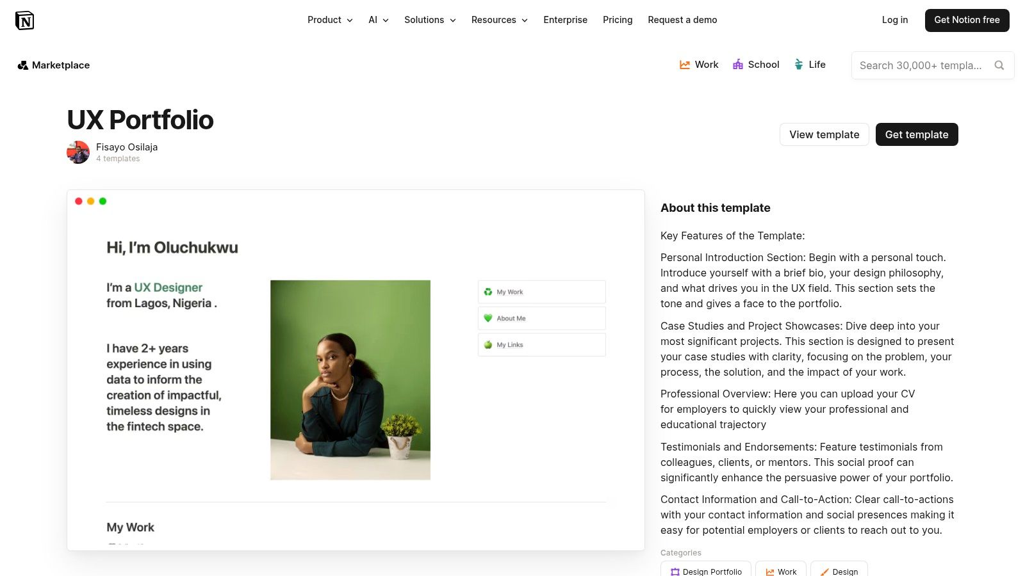Expand the Product dropdown menu

[x=330, y=20]
